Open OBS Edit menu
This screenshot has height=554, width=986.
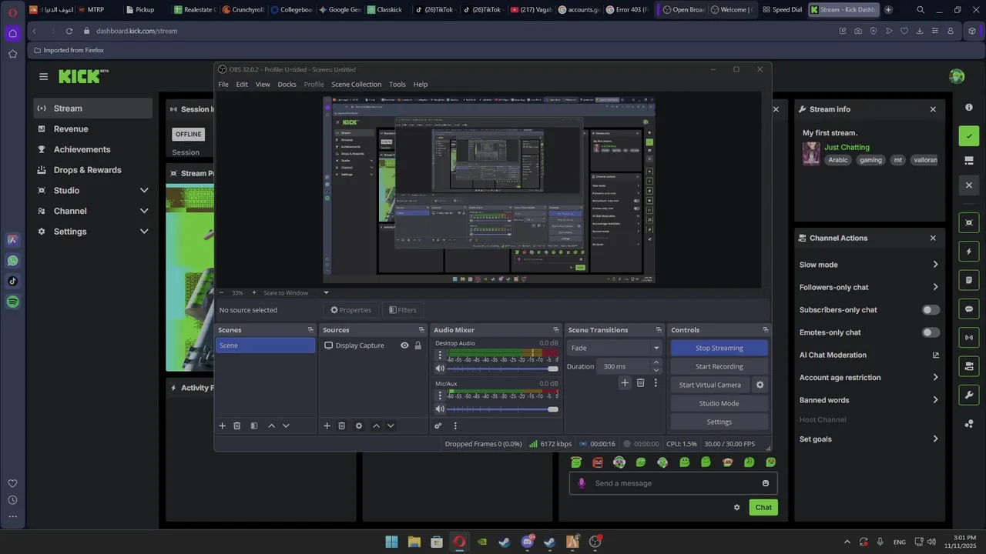242,85
